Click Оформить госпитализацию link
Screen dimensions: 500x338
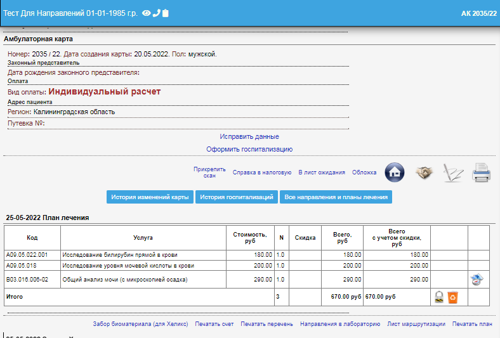pyautogui.click(x=249, y=149)
